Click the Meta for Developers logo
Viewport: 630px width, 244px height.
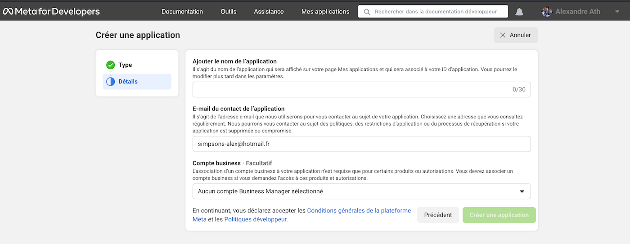tap(51, 11)
